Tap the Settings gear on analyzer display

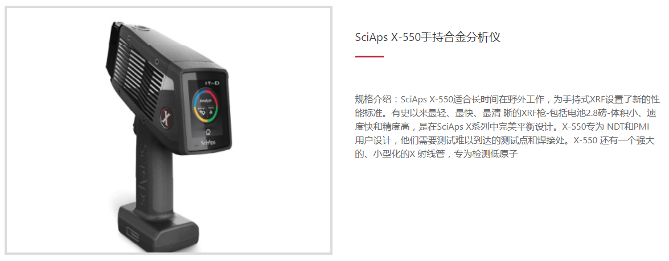(x=202, y=112)
